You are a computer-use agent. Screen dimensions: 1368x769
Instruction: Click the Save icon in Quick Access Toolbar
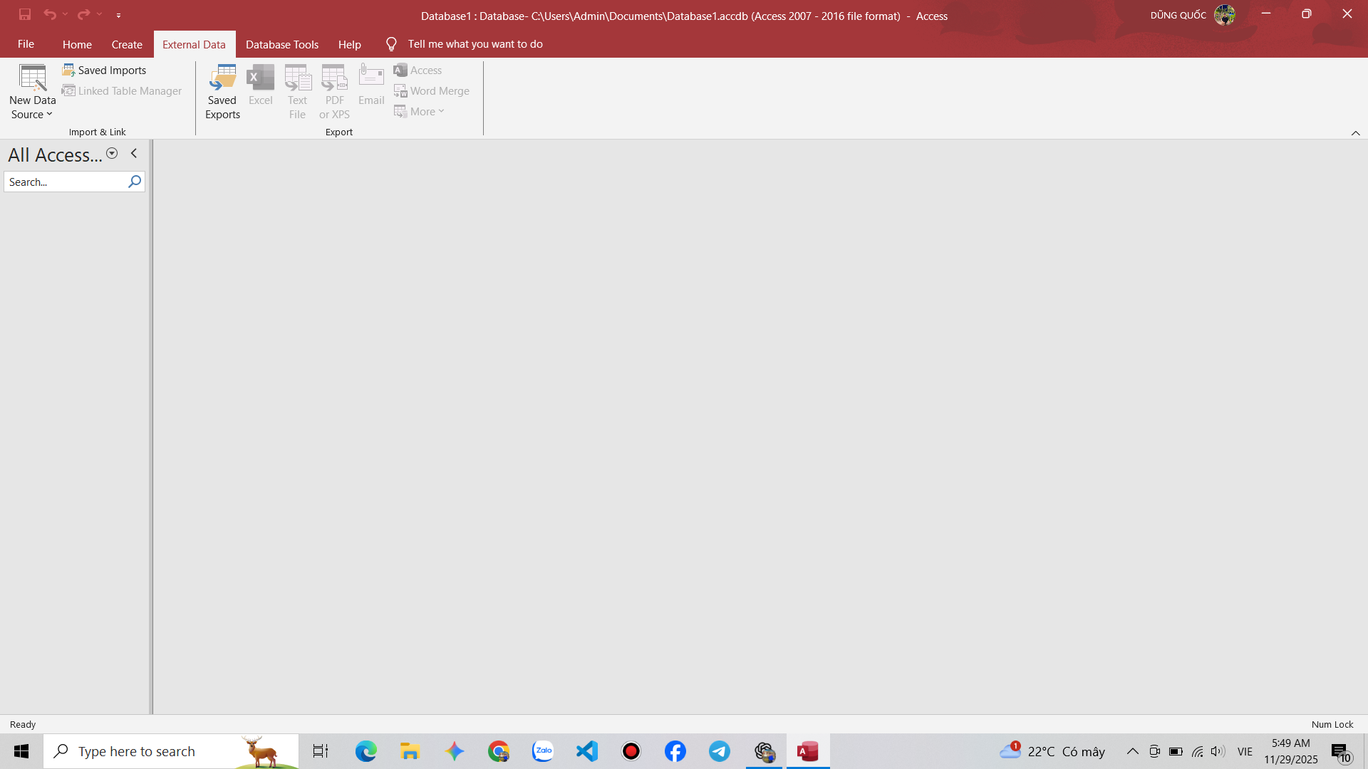[25, 14]
